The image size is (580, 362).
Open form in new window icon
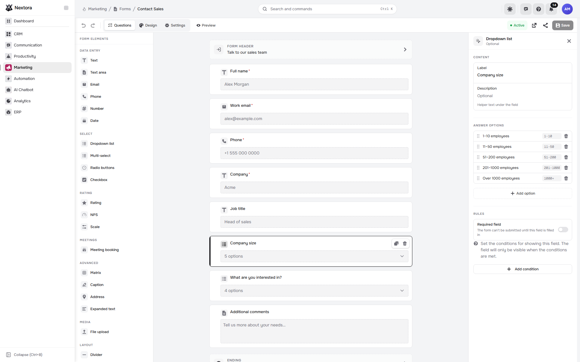(x=534, y=25)
